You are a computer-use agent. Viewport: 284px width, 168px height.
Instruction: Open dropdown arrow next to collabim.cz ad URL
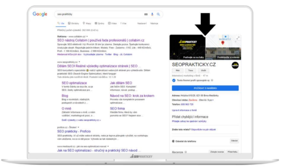click(x=87, y=36)
